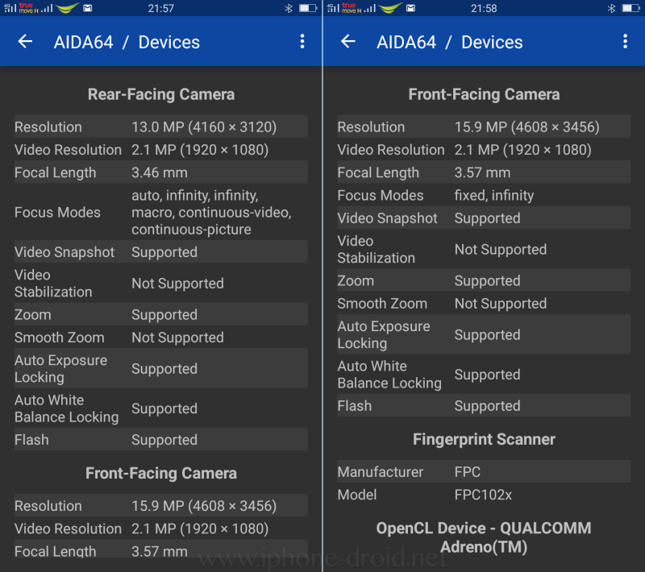Tap back arrow in right AIDA64 header
This screenshot has height=572, width=645.
pos(348,42)
